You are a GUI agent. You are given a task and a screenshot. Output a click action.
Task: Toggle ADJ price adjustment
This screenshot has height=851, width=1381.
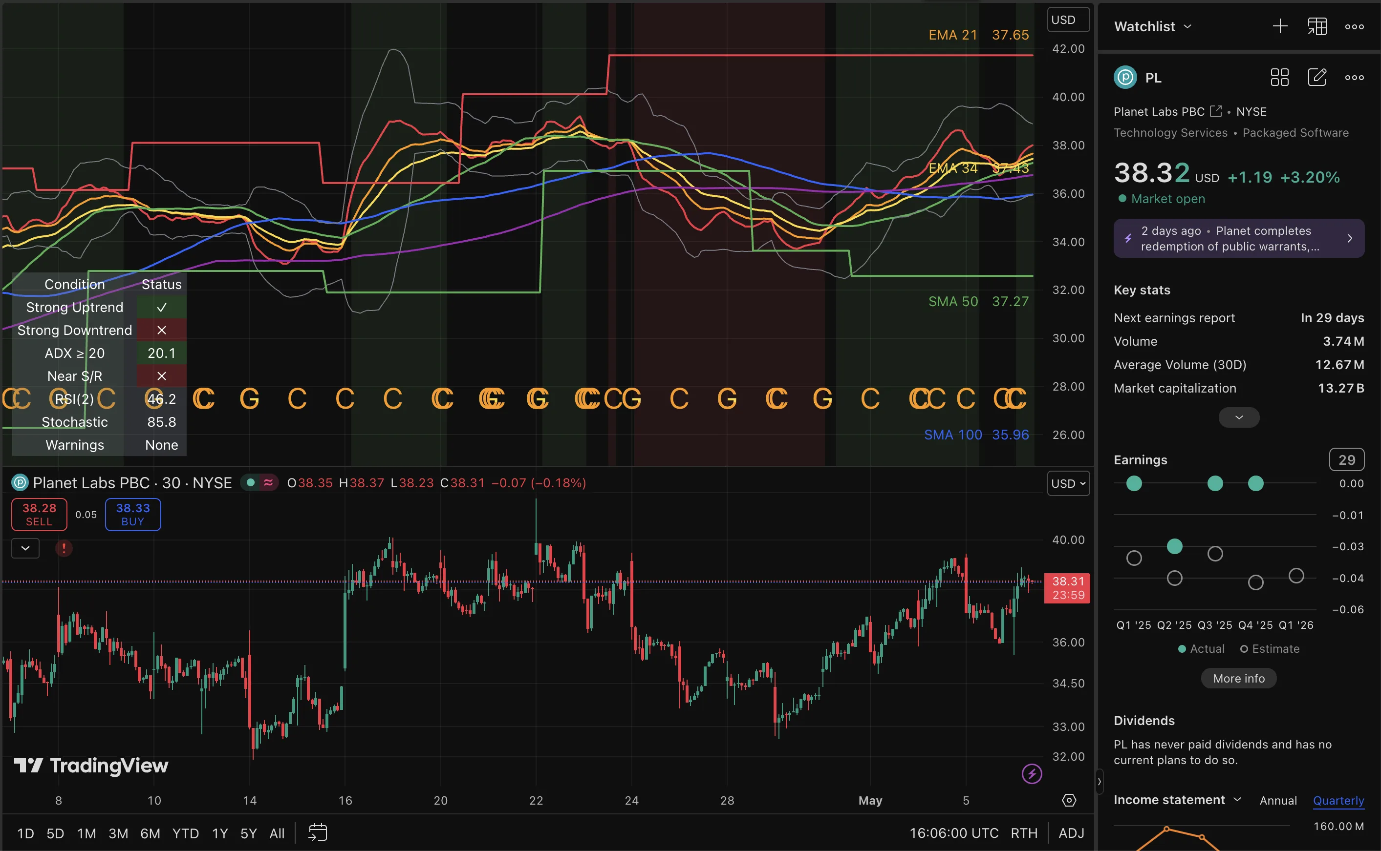(1071, 833)
